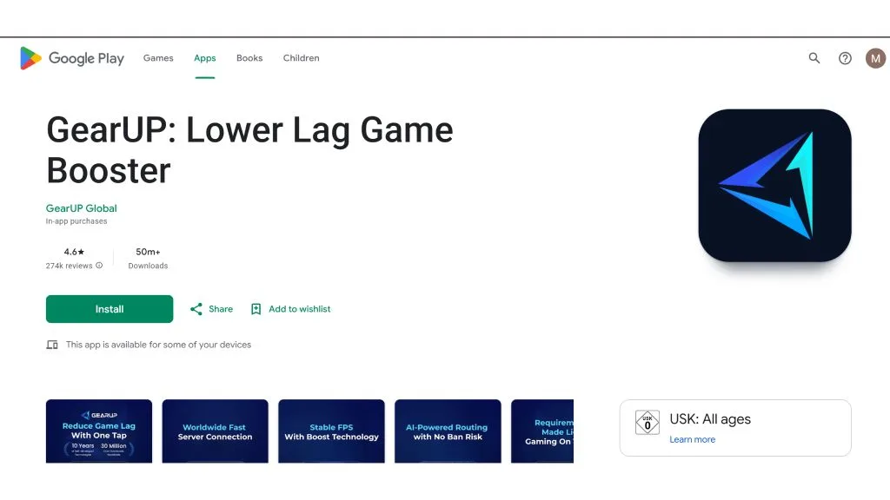Go to the Children tab
Viewport: 890px width, 500px height.
click(302, 58)
